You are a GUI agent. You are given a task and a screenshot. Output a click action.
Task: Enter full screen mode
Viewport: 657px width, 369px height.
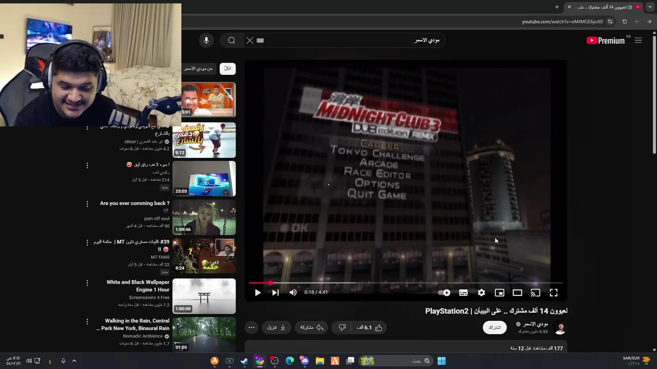click(x=554, y=293)
